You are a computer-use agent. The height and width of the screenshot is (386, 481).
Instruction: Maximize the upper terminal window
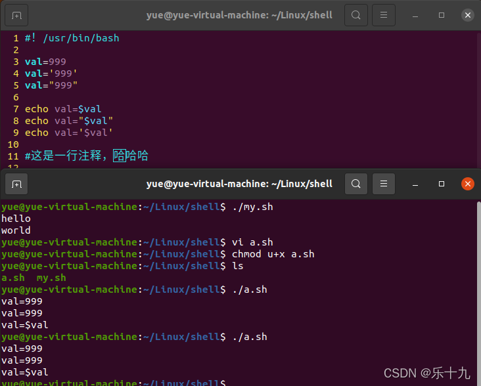[442, 15]
